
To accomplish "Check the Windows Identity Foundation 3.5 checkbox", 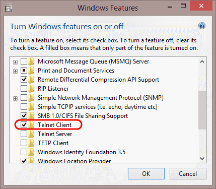I will pyautogui.click(x=24, y=152).
